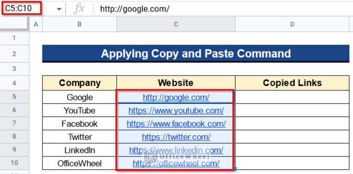Click the select-all corner box
The width and height of the screenshot is (353, 174).
tap(14, 24)
